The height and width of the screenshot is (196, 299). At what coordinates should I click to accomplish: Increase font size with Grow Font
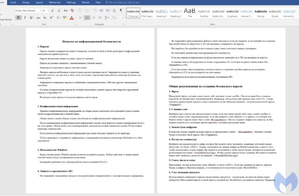(53, 10)
